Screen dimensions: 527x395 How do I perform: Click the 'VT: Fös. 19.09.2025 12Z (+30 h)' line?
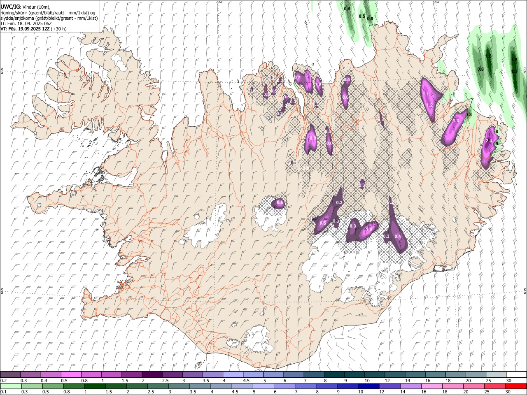pyautogui.click(x=34, y=29)
